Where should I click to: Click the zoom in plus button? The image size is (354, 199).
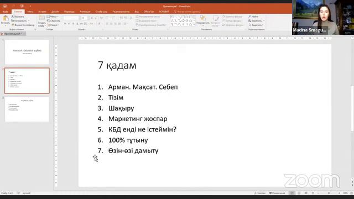click(x=339, y=193)
